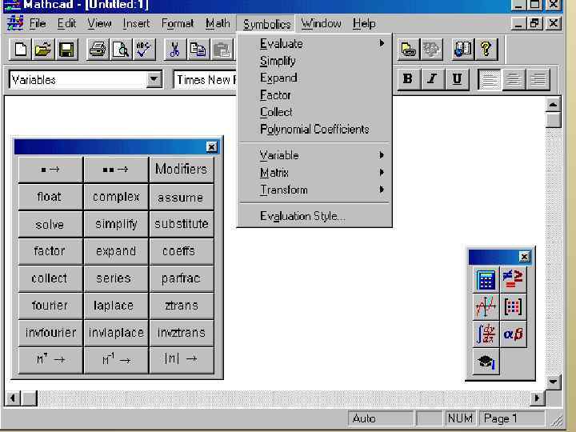Close the Math palette window
The image size is (576, 432).
525,257
